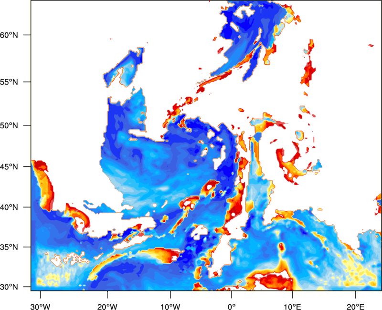Click the 10°E longitude label
The width and height of the screenshot is (382, 310).
292,307
